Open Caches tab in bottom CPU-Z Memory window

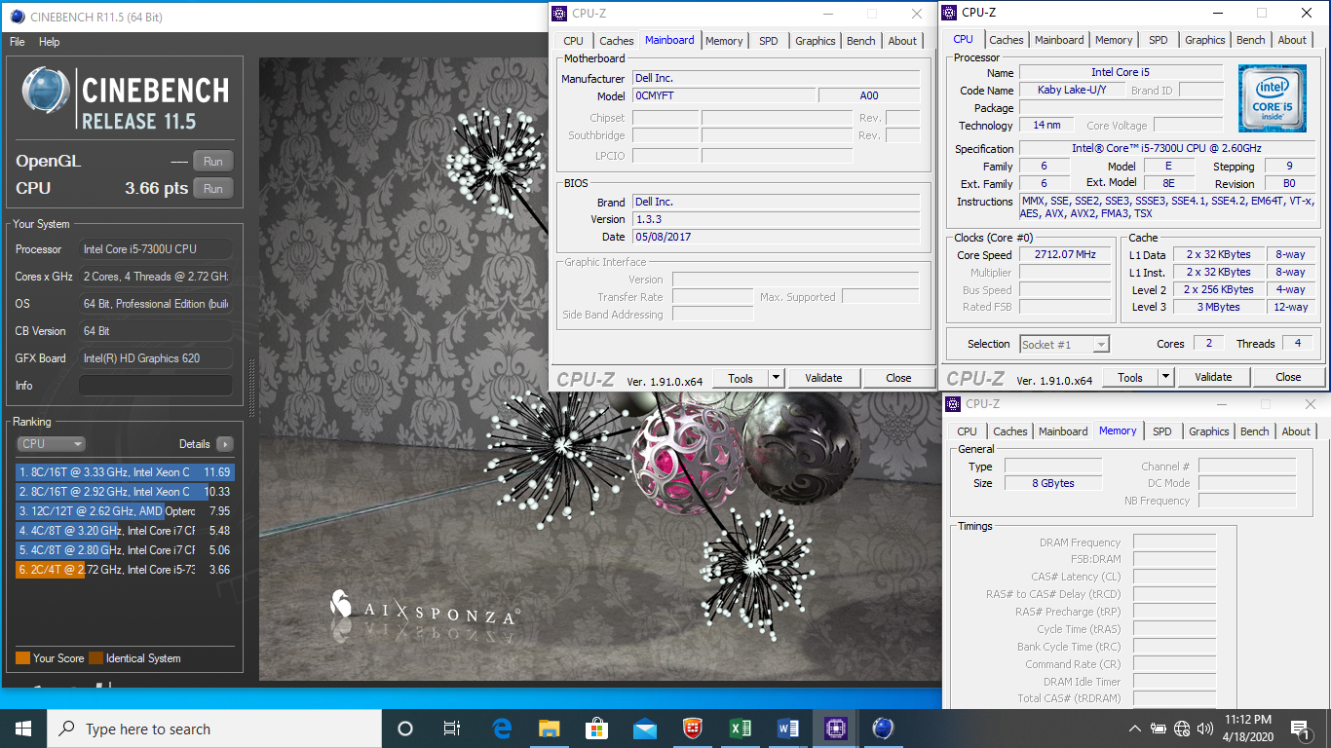click(1010, 431)
